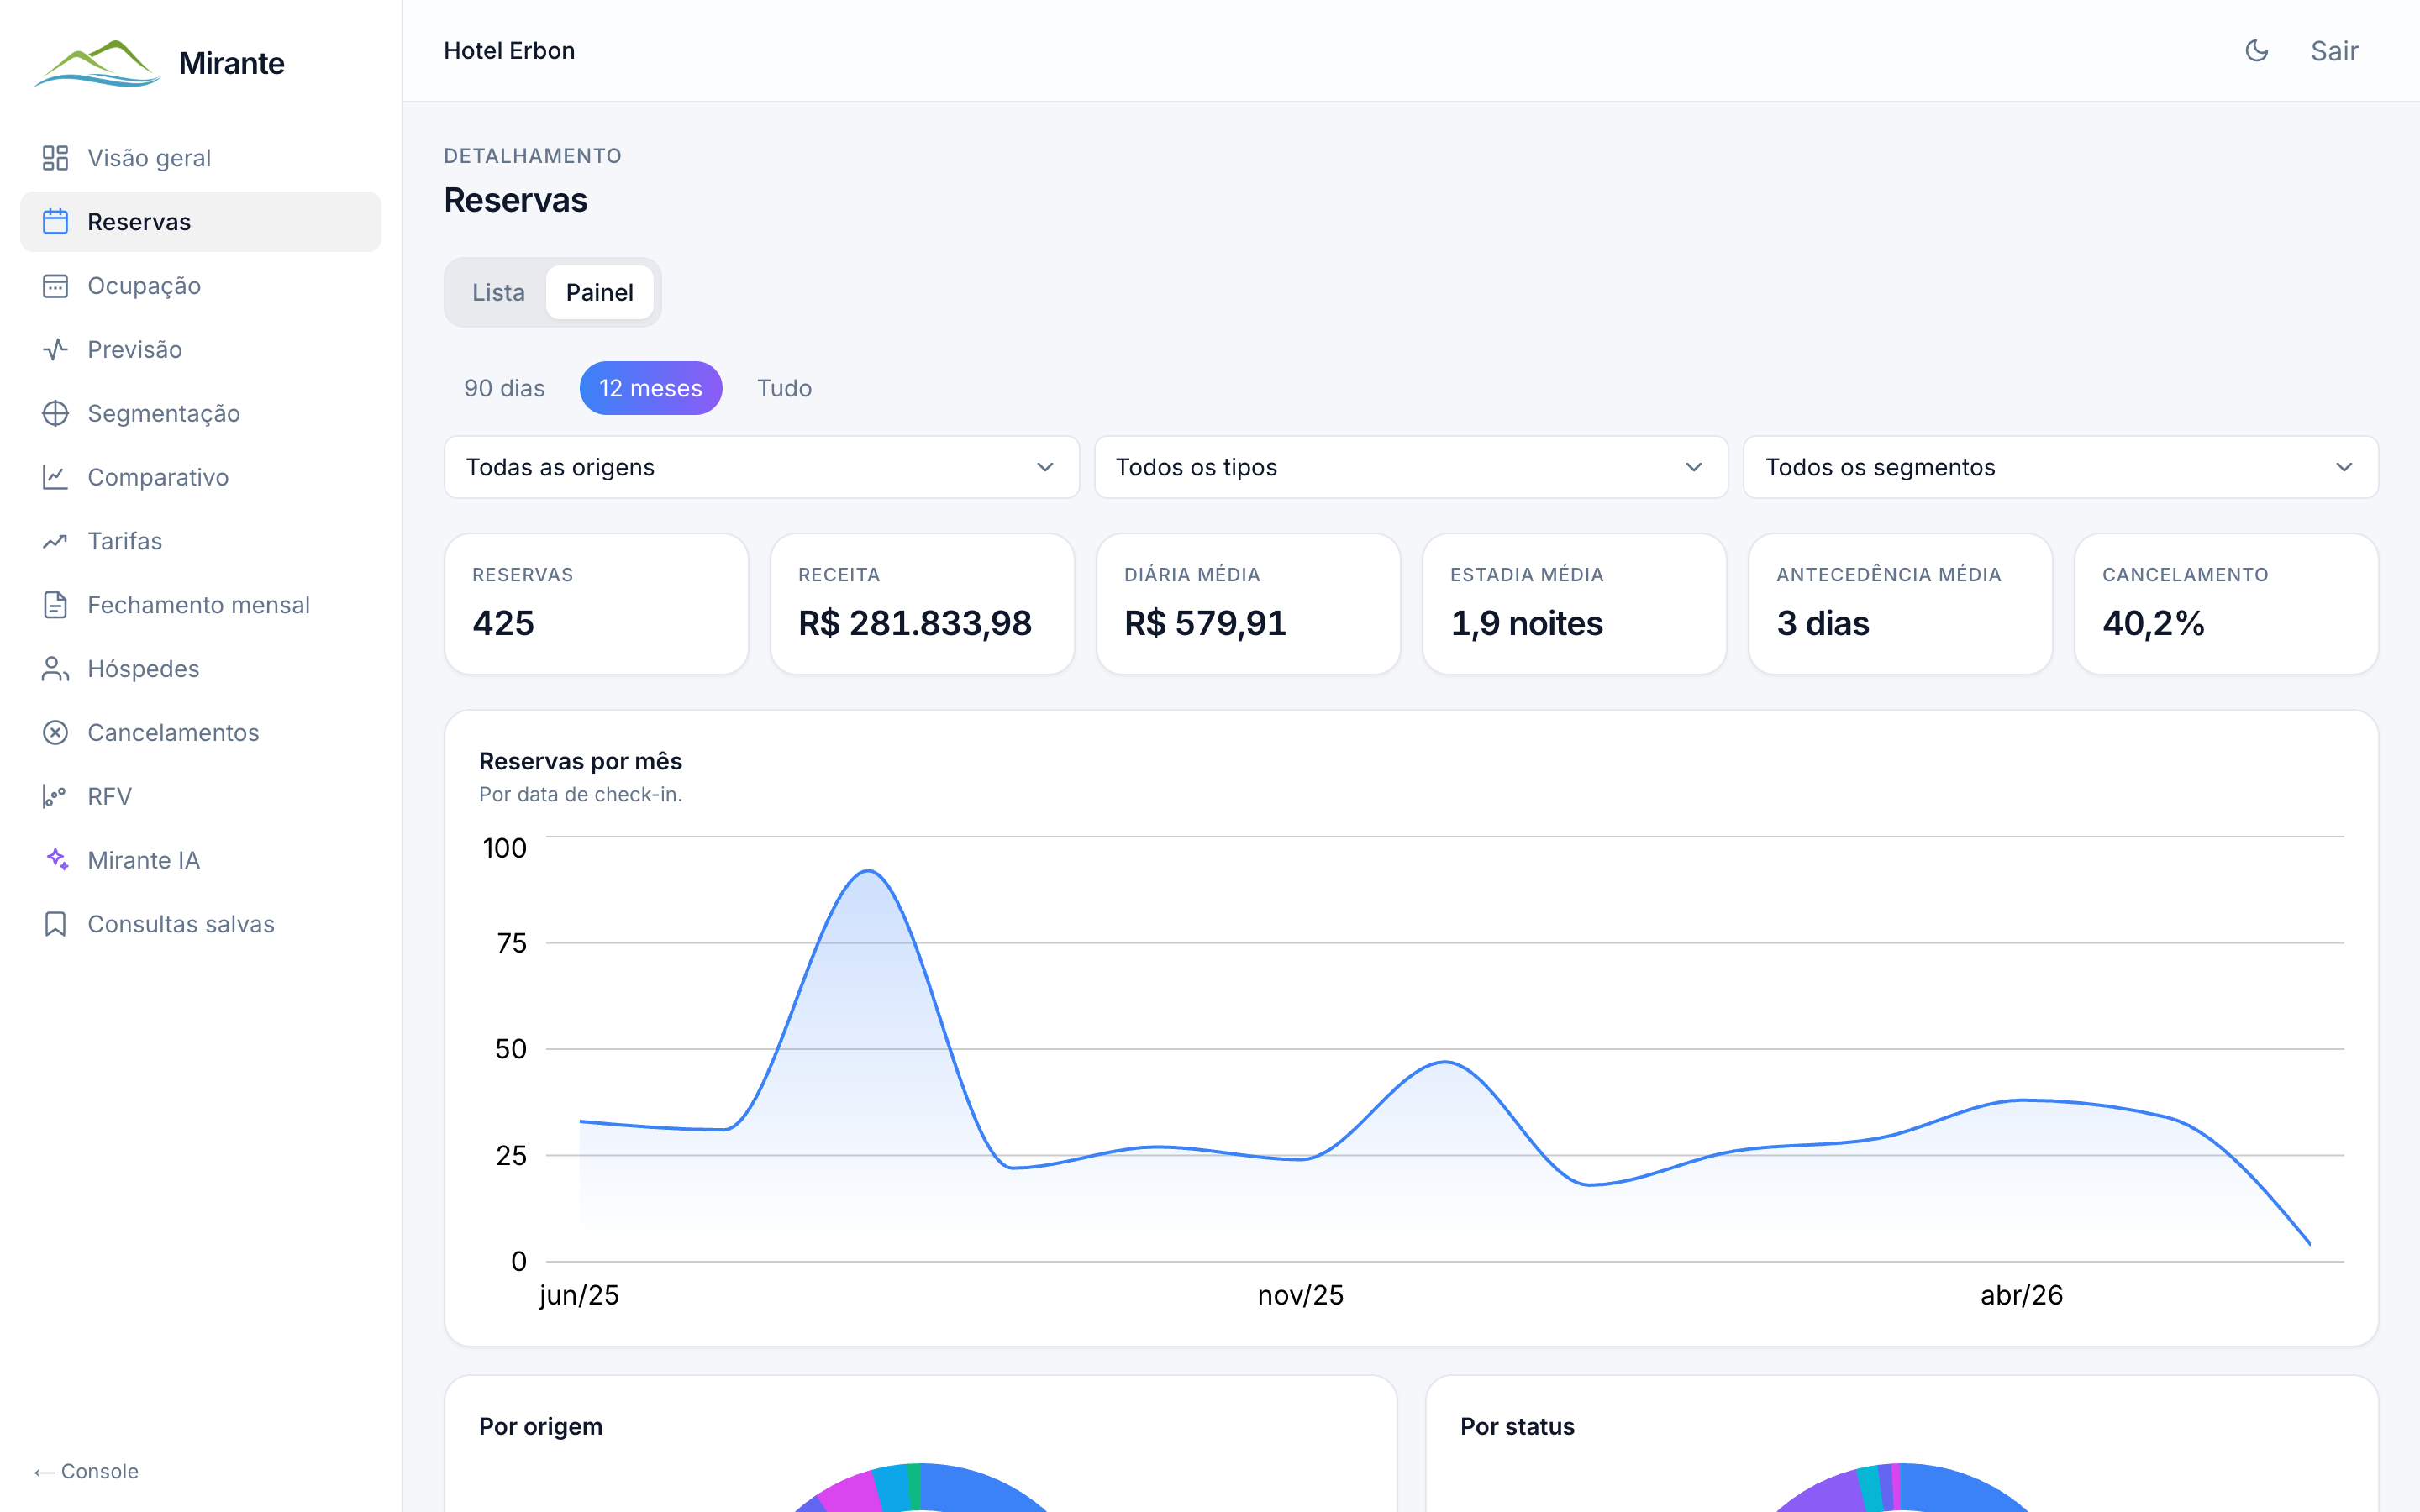Click the jun/25 axis label
2420x1512 pixels.
click(579, 1295)
